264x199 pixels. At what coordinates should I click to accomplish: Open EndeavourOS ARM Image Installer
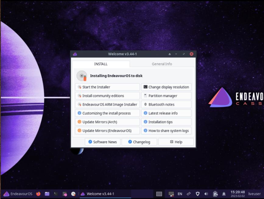click(x=107, y=105)
